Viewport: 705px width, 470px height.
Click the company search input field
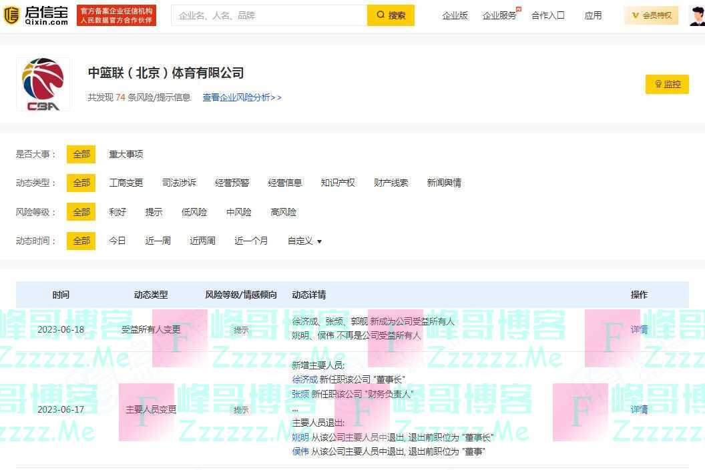[x=267, y=15]
